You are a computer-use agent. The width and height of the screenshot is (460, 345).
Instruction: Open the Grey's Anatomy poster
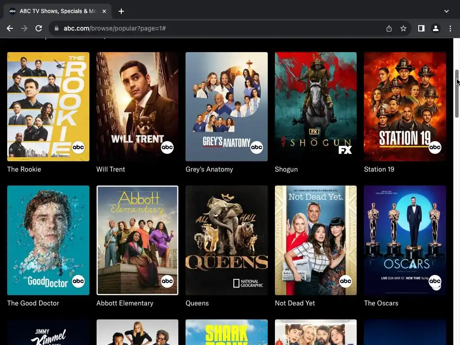226,107
